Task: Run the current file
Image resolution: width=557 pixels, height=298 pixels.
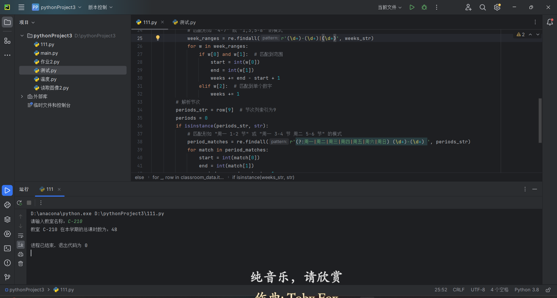Action: pos(412,7)
